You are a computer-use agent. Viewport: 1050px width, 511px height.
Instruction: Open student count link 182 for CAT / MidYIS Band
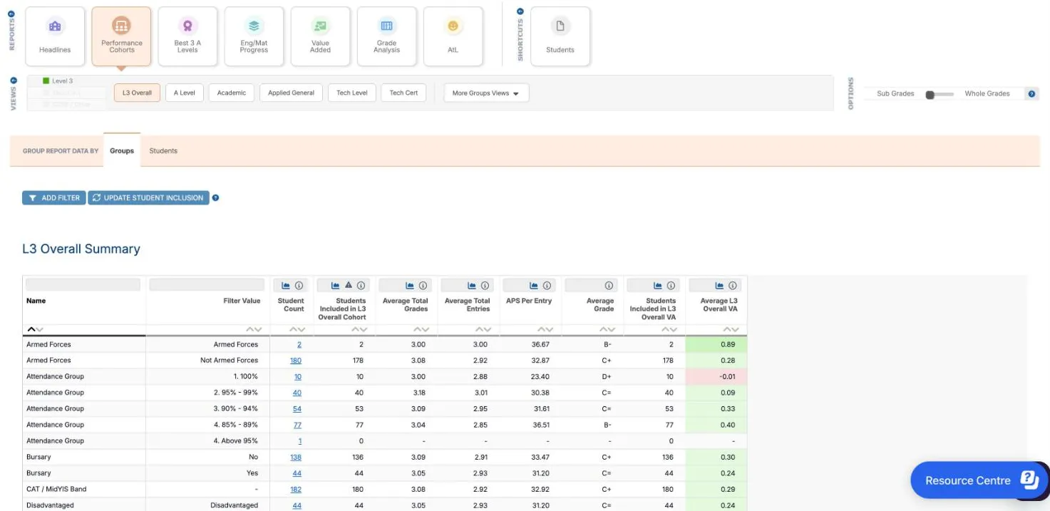[296, 489]
